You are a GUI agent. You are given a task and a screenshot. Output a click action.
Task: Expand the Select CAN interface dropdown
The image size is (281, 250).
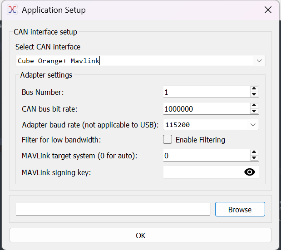click(x=259, y=61)
